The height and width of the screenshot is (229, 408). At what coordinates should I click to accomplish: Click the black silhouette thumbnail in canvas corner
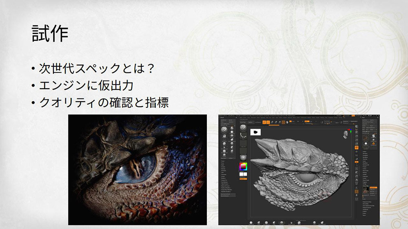(255, 132)
